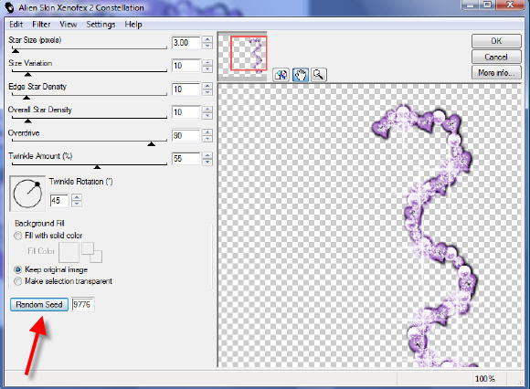
Task: Decrease Overall Star Density with down stepper
Action: [207, 116]
